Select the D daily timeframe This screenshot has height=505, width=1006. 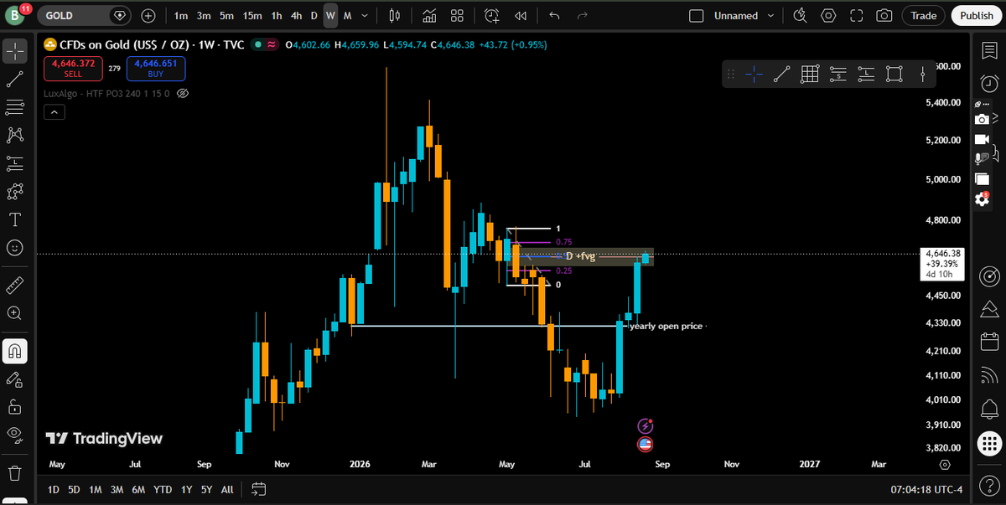(314, 16)
